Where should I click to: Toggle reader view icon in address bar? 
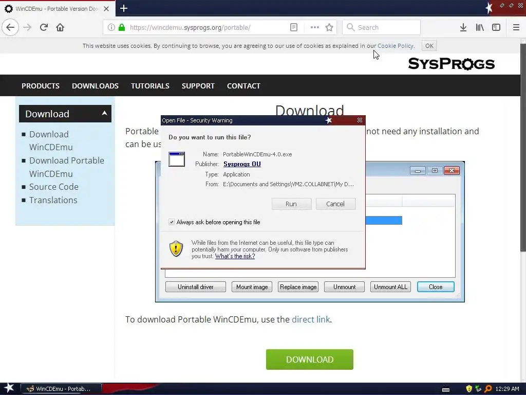tap(293, 27)
